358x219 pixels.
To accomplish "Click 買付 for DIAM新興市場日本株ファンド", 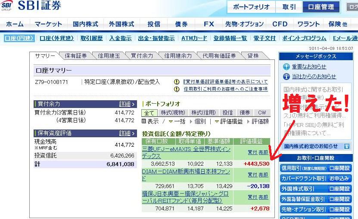I will (x=252, y=175).
